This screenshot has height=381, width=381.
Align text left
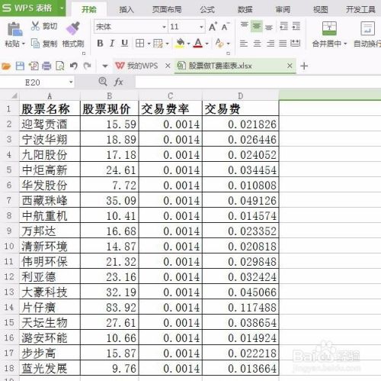point(244,44)
